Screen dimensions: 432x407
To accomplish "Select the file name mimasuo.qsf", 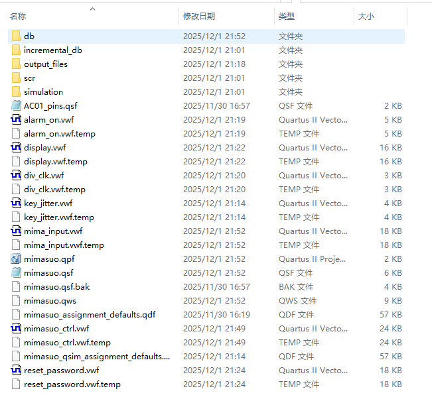I will [48, 273].
